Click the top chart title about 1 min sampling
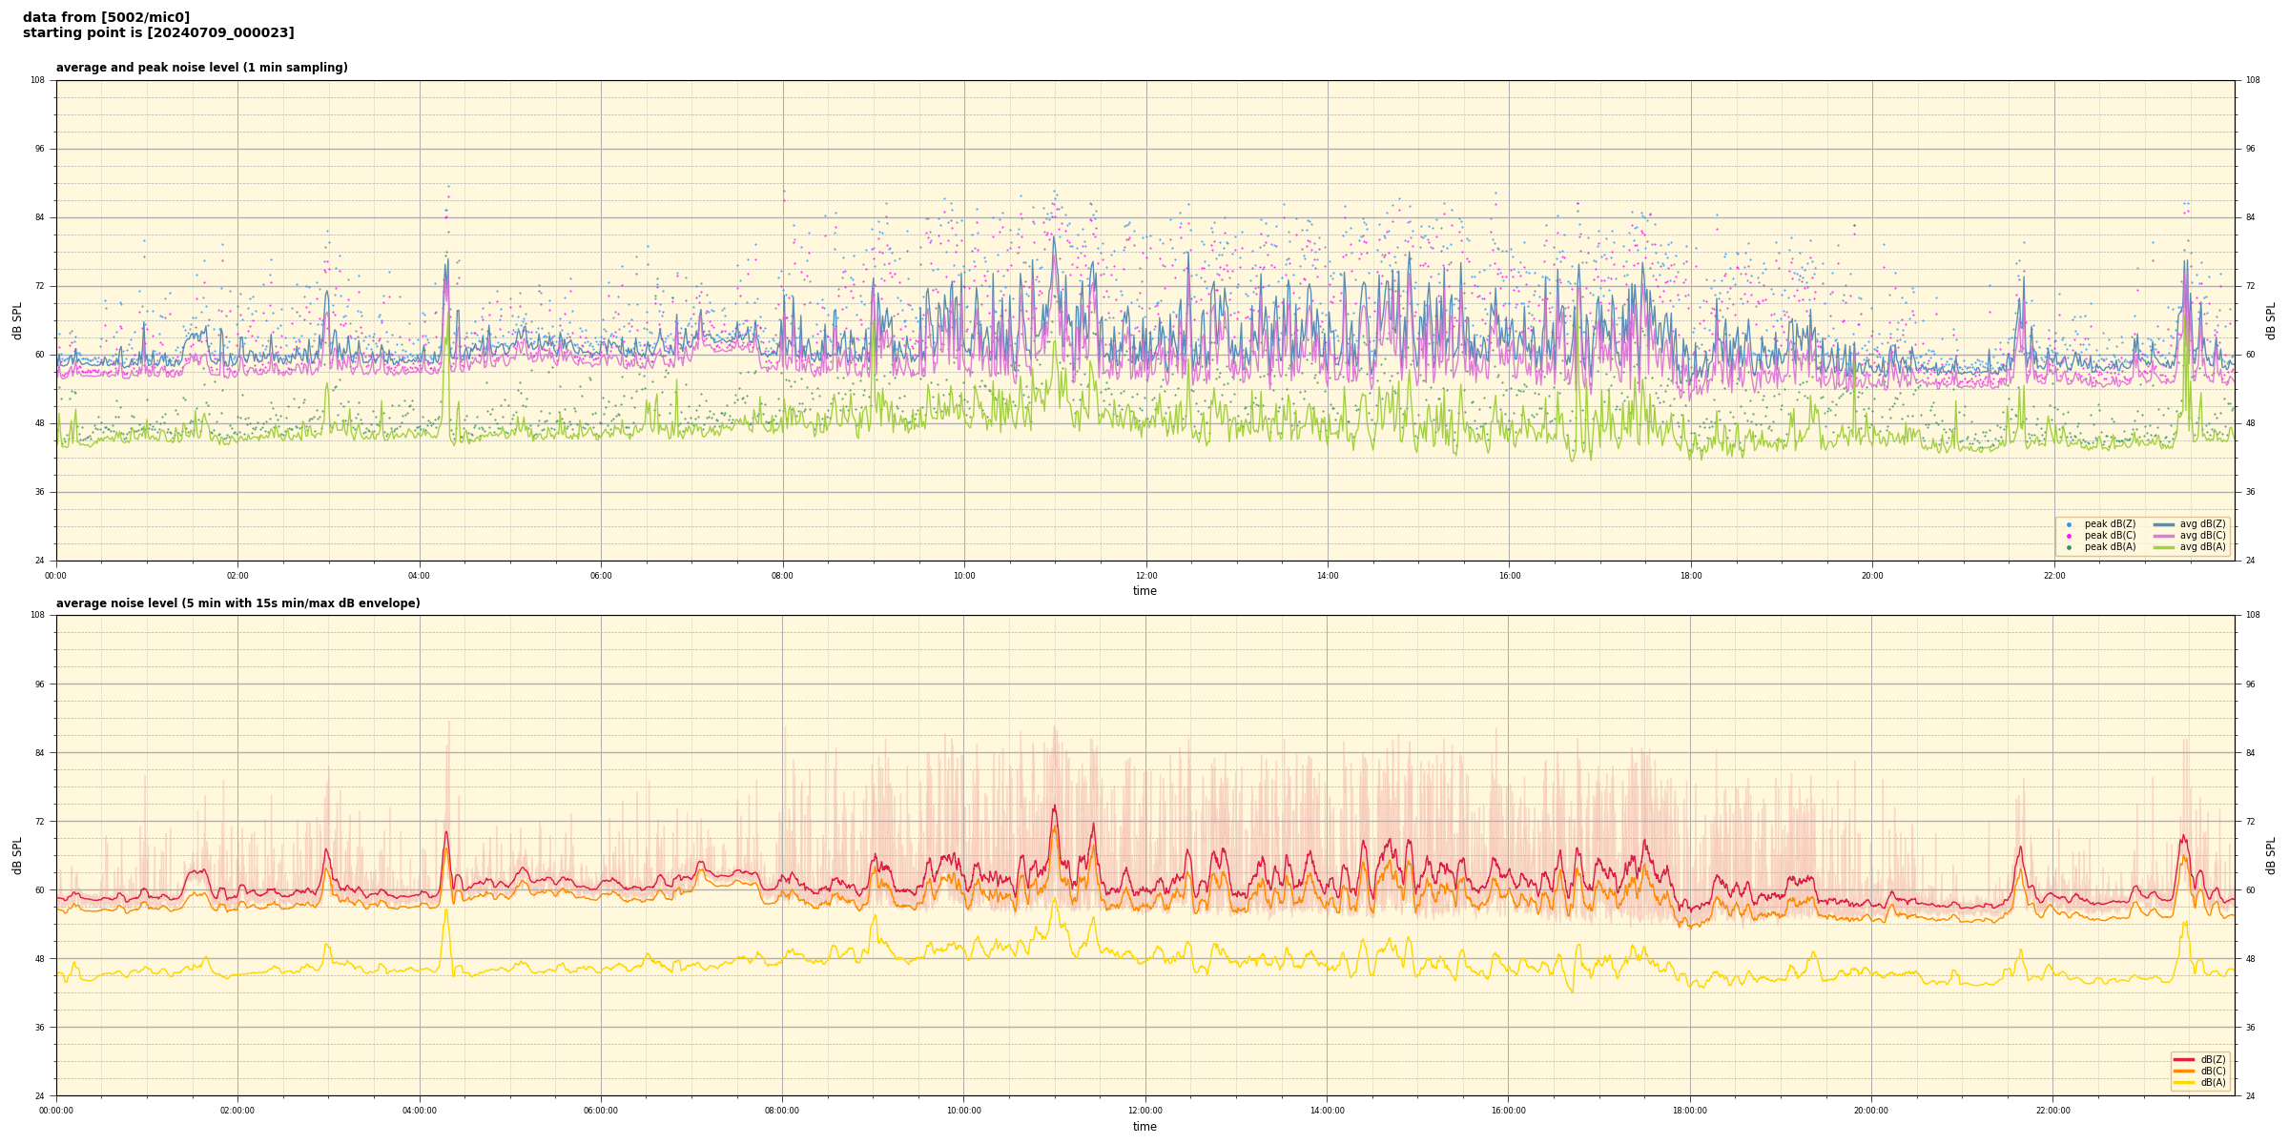Screen dimensions: 2289x1144 [x=201, y=68]
